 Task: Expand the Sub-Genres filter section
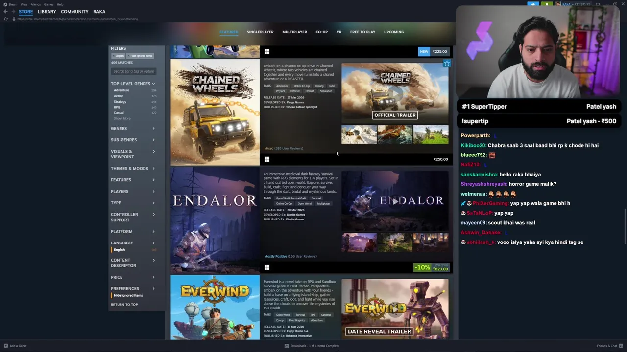tap(133, 140)
